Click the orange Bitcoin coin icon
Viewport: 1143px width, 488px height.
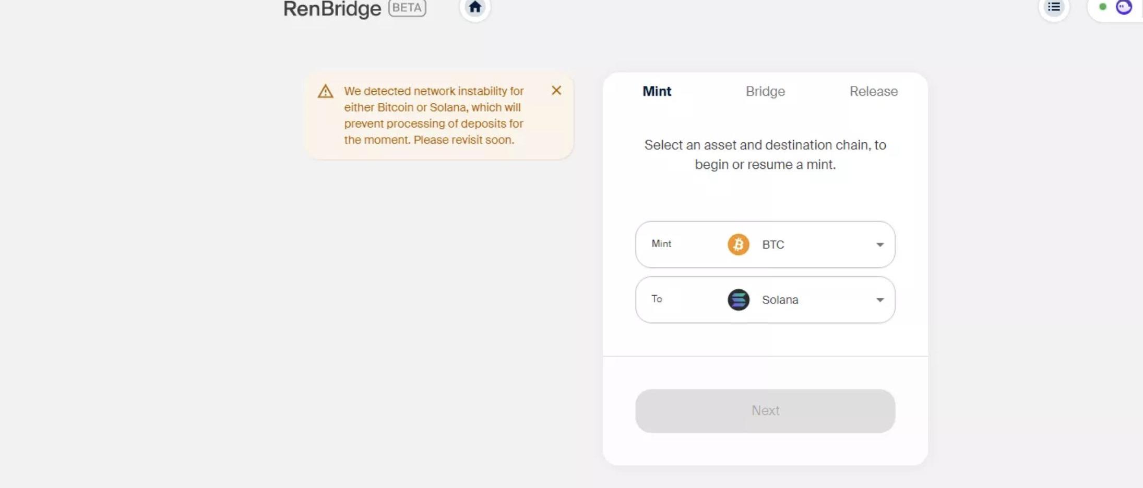click(x=738, y=245)
